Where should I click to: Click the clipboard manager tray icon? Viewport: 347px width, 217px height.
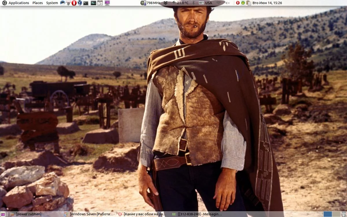248,3
